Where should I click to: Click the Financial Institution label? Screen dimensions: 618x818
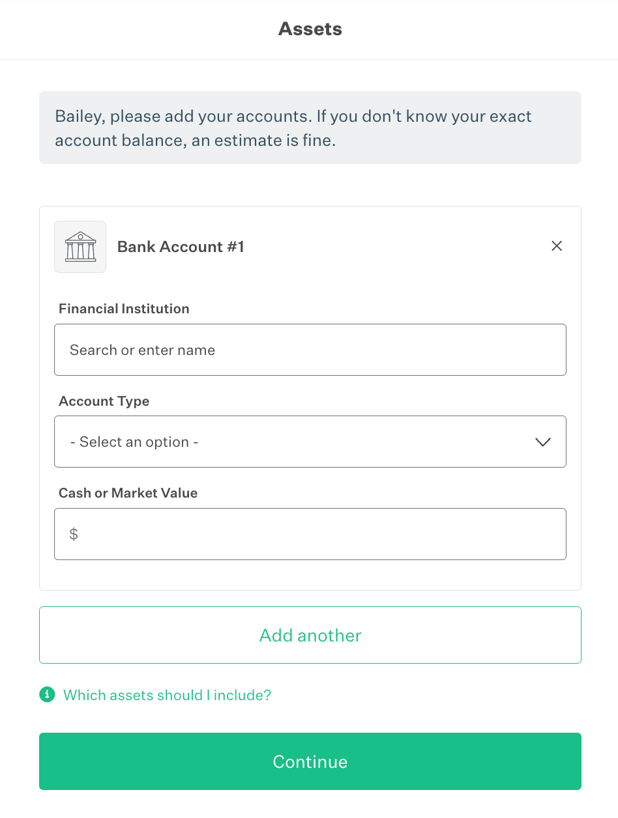click(x=124, y=309)
